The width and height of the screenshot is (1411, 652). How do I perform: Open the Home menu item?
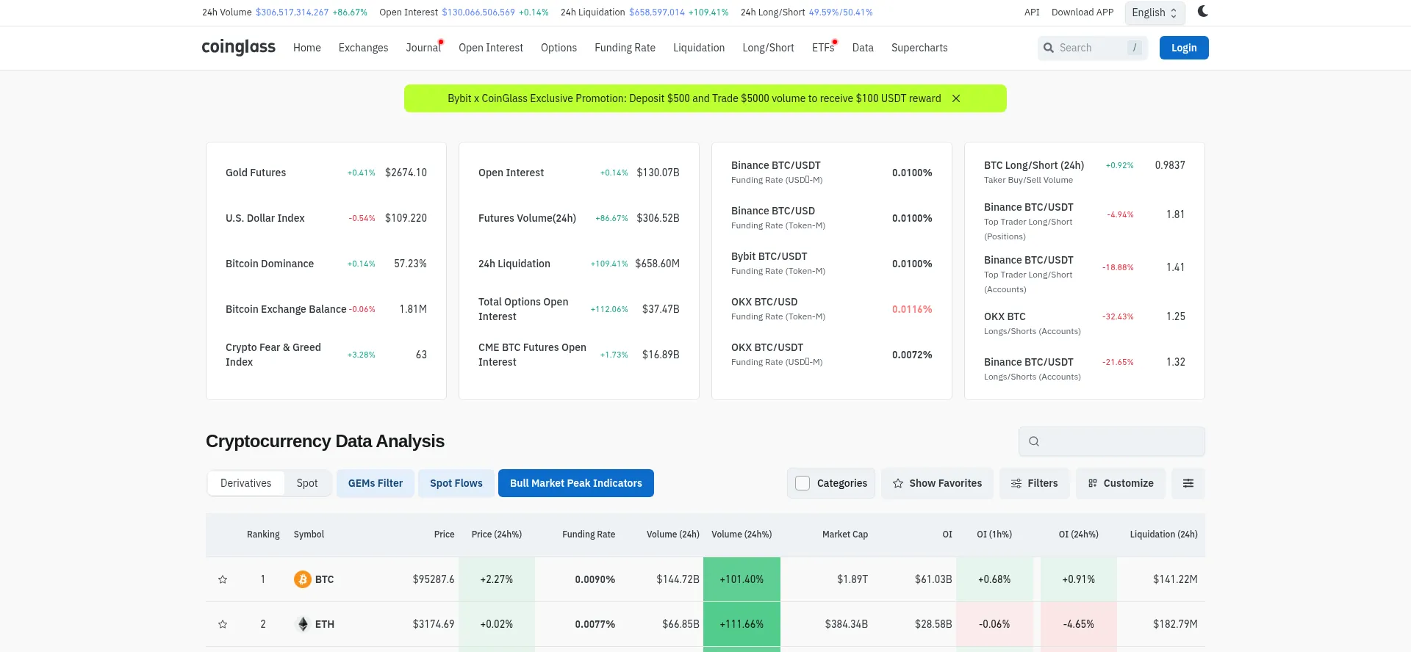(307, 48)
